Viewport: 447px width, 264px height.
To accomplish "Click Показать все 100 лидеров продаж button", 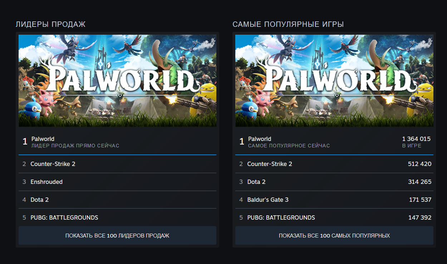I will [117, 235].
